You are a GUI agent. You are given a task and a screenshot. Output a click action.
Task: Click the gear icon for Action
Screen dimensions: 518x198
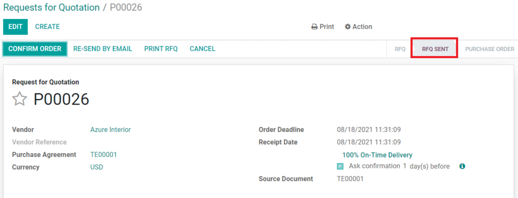pos(348,27)
